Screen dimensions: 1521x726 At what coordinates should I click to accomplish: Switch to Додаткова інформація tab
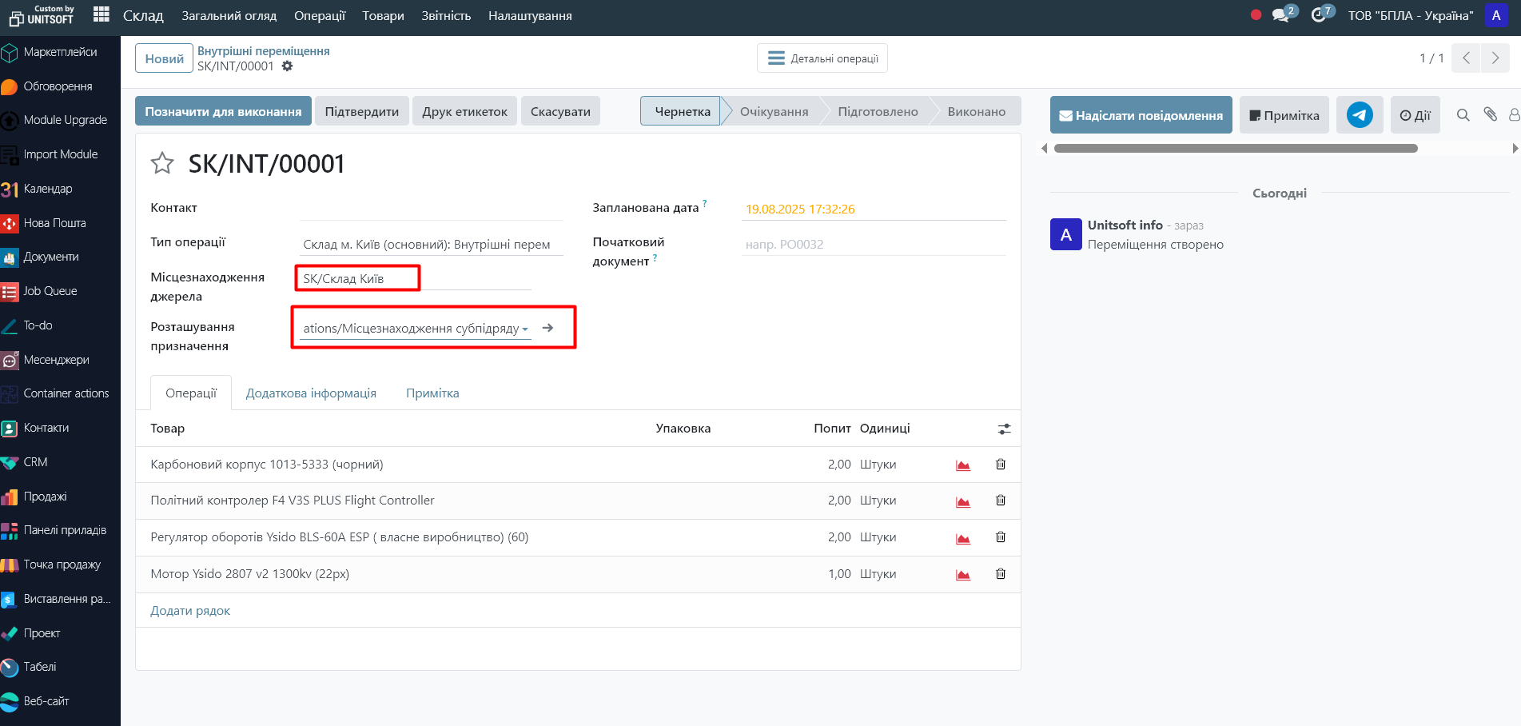coord(311,393)
